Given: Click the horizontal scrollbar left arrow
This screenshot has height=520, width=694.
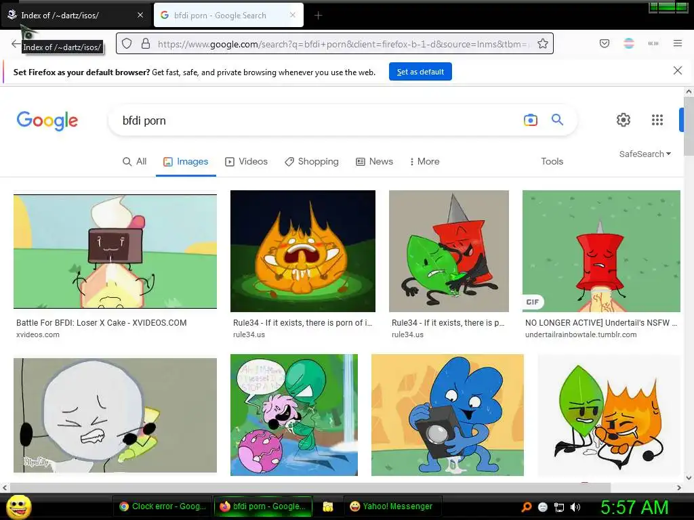Looking at the screenshot, I should point(5,487).
